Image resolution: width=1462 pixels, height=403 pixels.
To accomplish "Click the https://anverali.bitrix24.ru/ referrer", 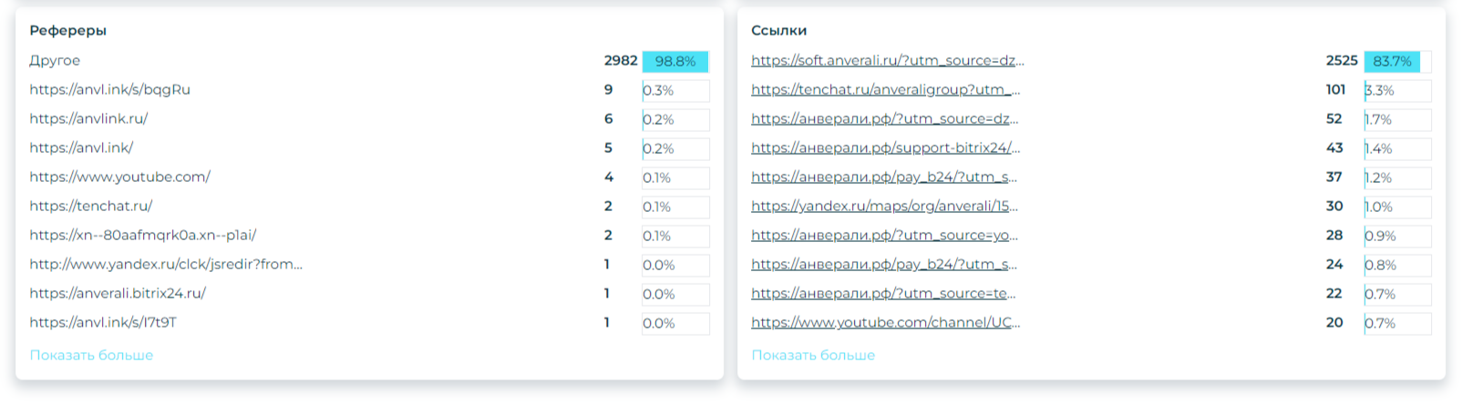I will click(x=118, y=294).
